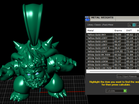This screenshot has width=139, height=104.
Task: Click the 47.14 DWT cell
Action: point(130,38)
